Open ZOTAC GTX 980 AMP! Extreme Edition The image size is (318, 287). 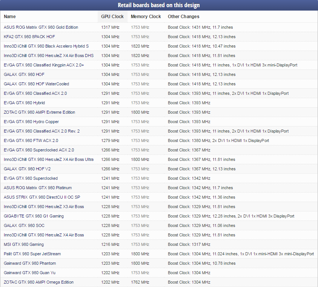[x=39, y=112]
